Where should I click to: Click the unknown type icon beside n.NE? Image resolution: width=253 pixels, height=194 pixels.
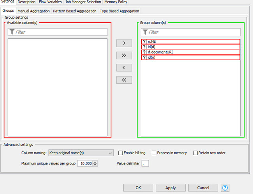coord(144,42)
